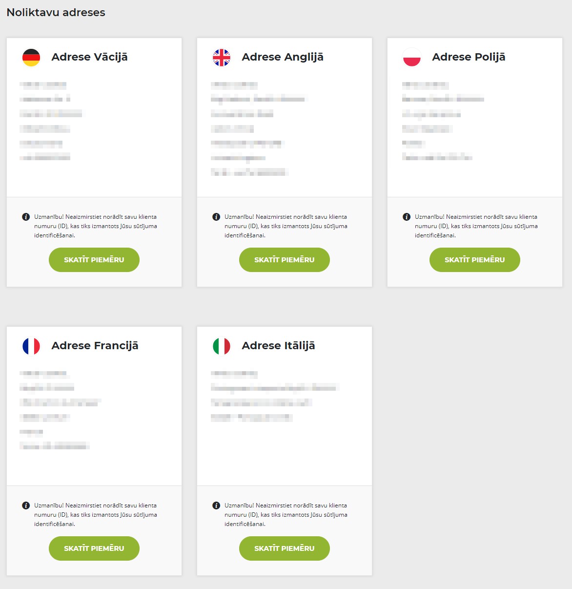Select the Adrese Anglijā card title

pyautogui.click(x=283, y=57)
